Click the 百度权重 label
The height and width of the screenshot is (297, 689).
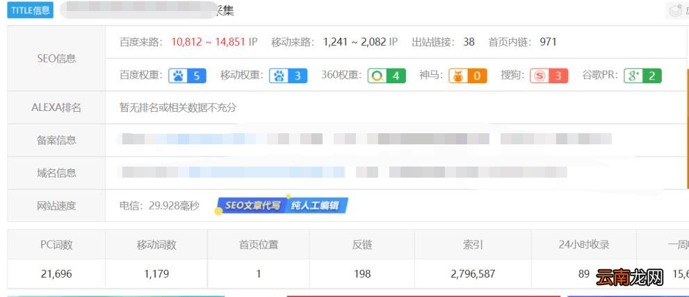tap(141, 76)
